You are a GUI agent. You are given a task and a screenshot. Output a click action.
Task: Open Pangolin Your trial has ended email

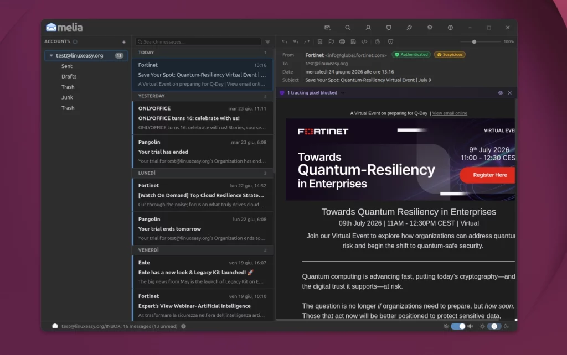(202, 152)
